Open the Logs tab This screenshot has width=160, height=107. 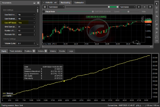tap(71, 51)
